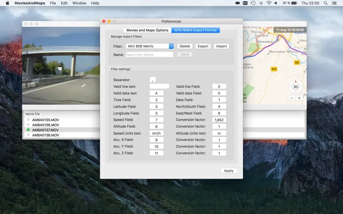This screenshot has height=214, width=343.
Task: Click the Speed Units text field
Action: point(156,133)
